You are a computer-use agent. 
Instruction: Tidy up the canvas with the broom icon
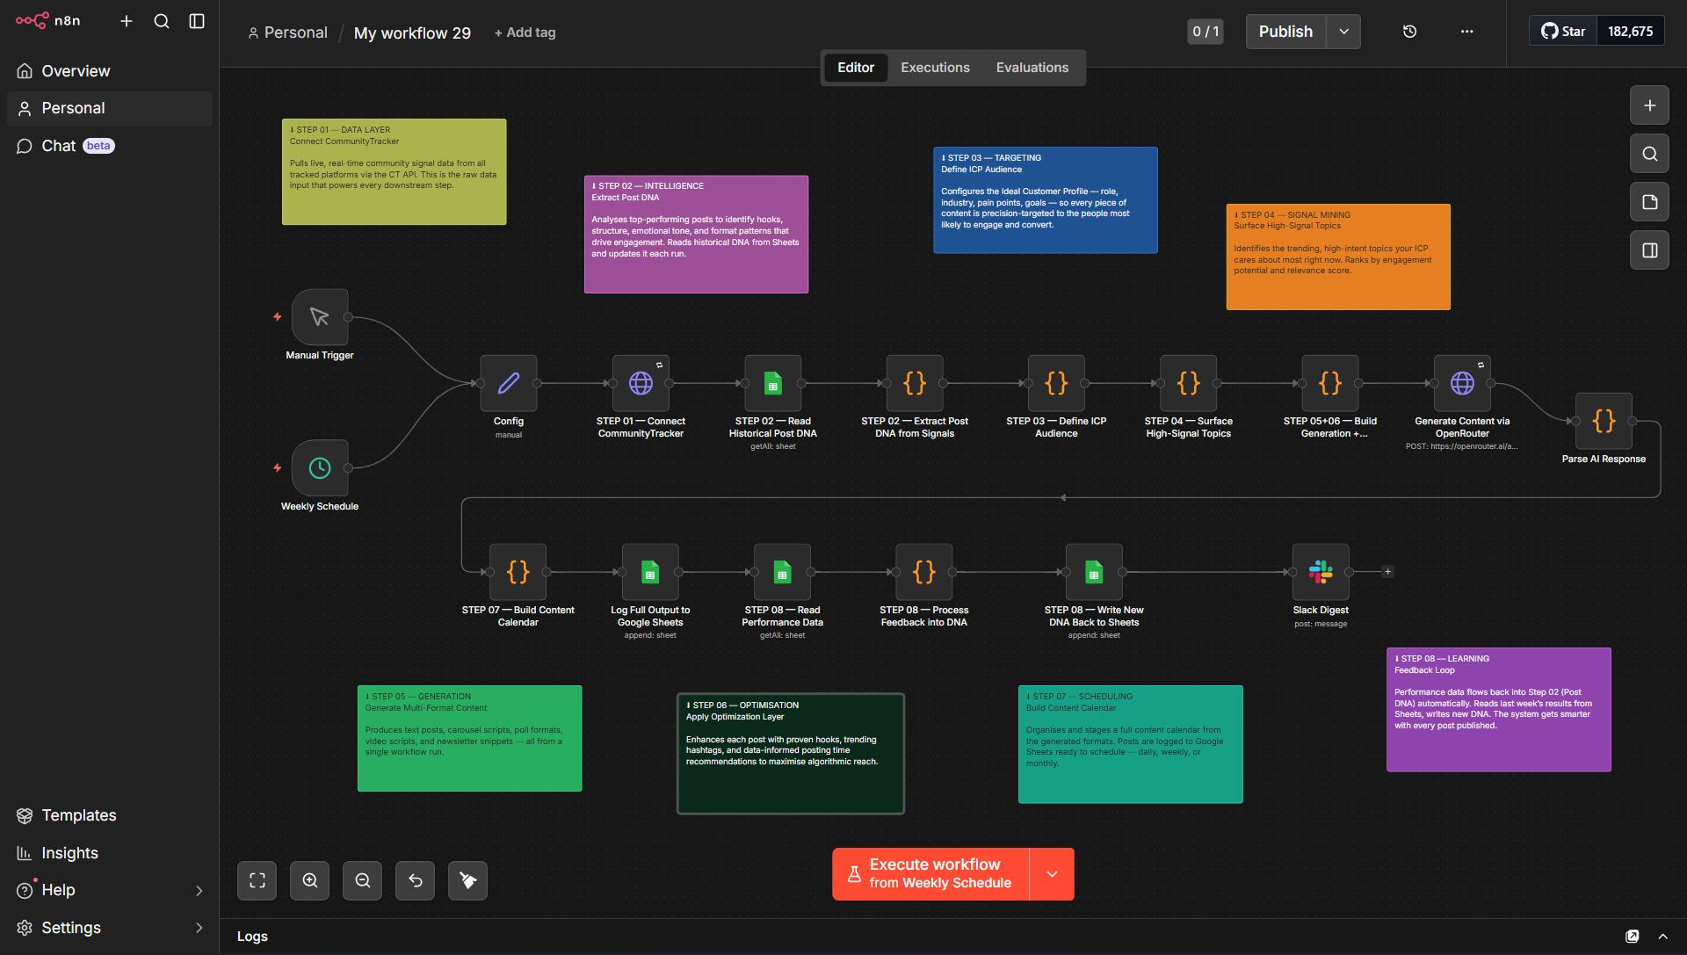click(467, 880)
